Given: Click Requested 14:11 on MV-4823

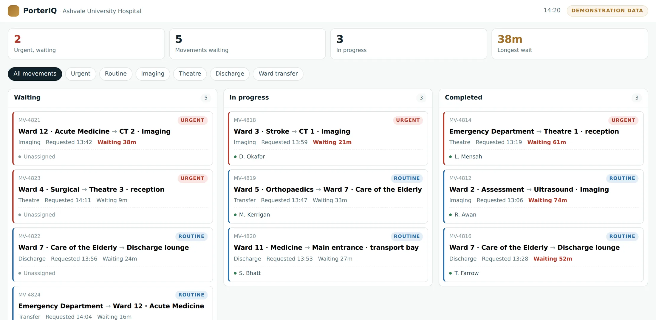Looking at the screenshot, I should (x=68, y=200).
